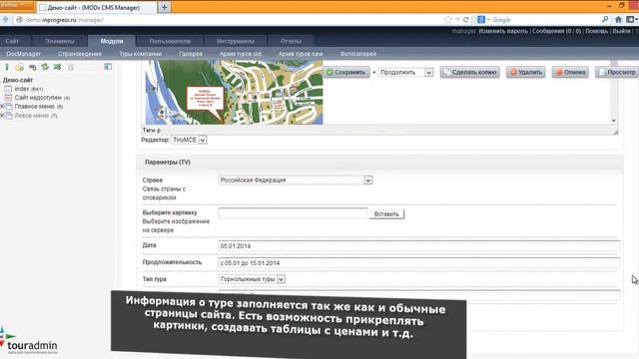The height and width of the screenshot is (359, 639).
Task: Open the Инструменты top menu tab
Action: 236,41
